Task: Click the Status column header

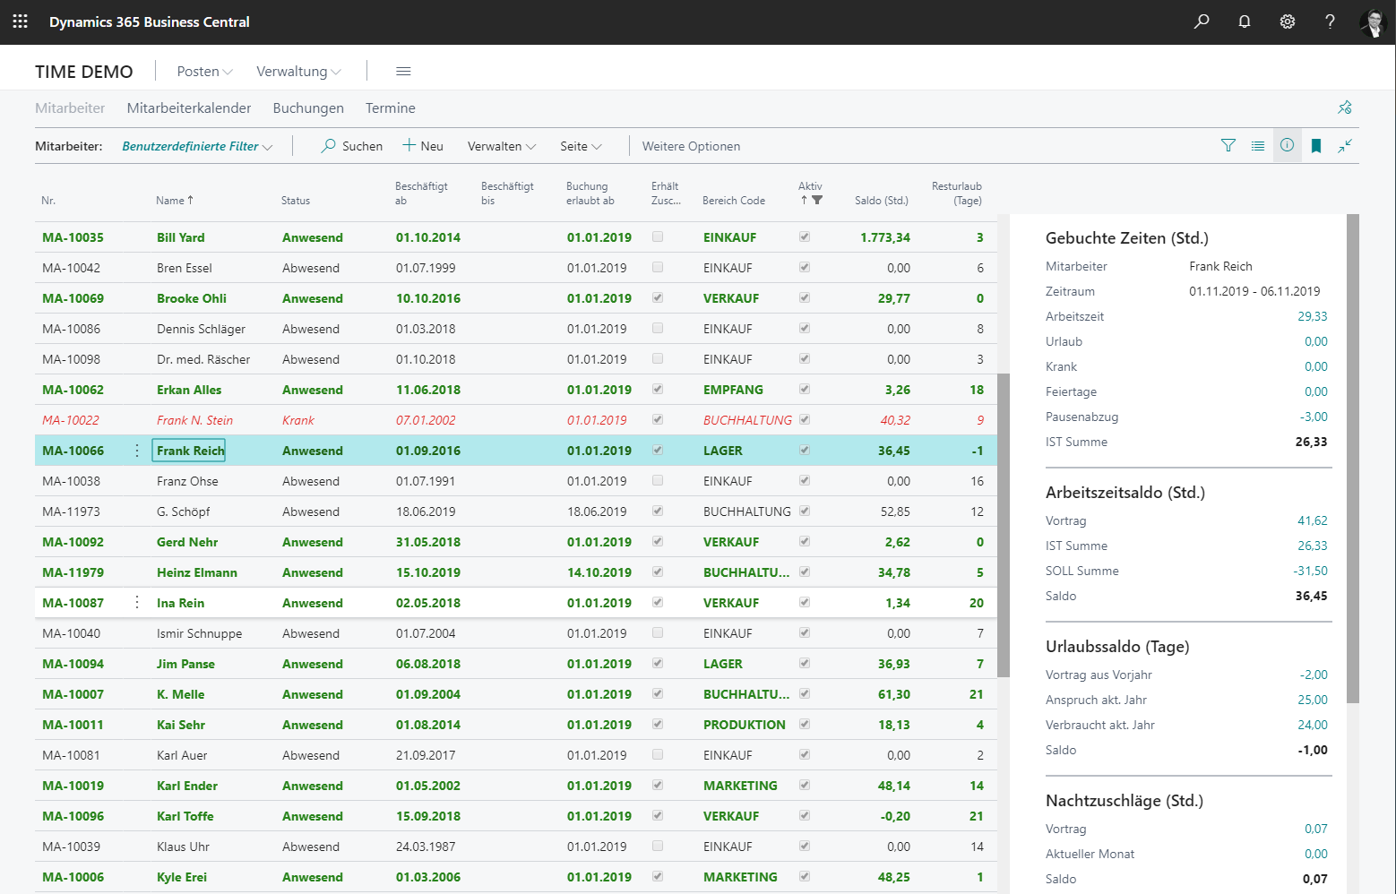Action: [296, 201]
